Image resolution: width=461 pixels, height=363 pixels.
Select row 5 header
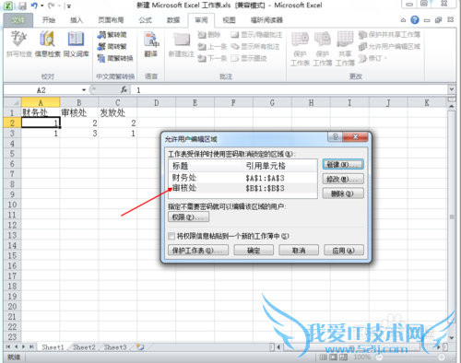12,153
